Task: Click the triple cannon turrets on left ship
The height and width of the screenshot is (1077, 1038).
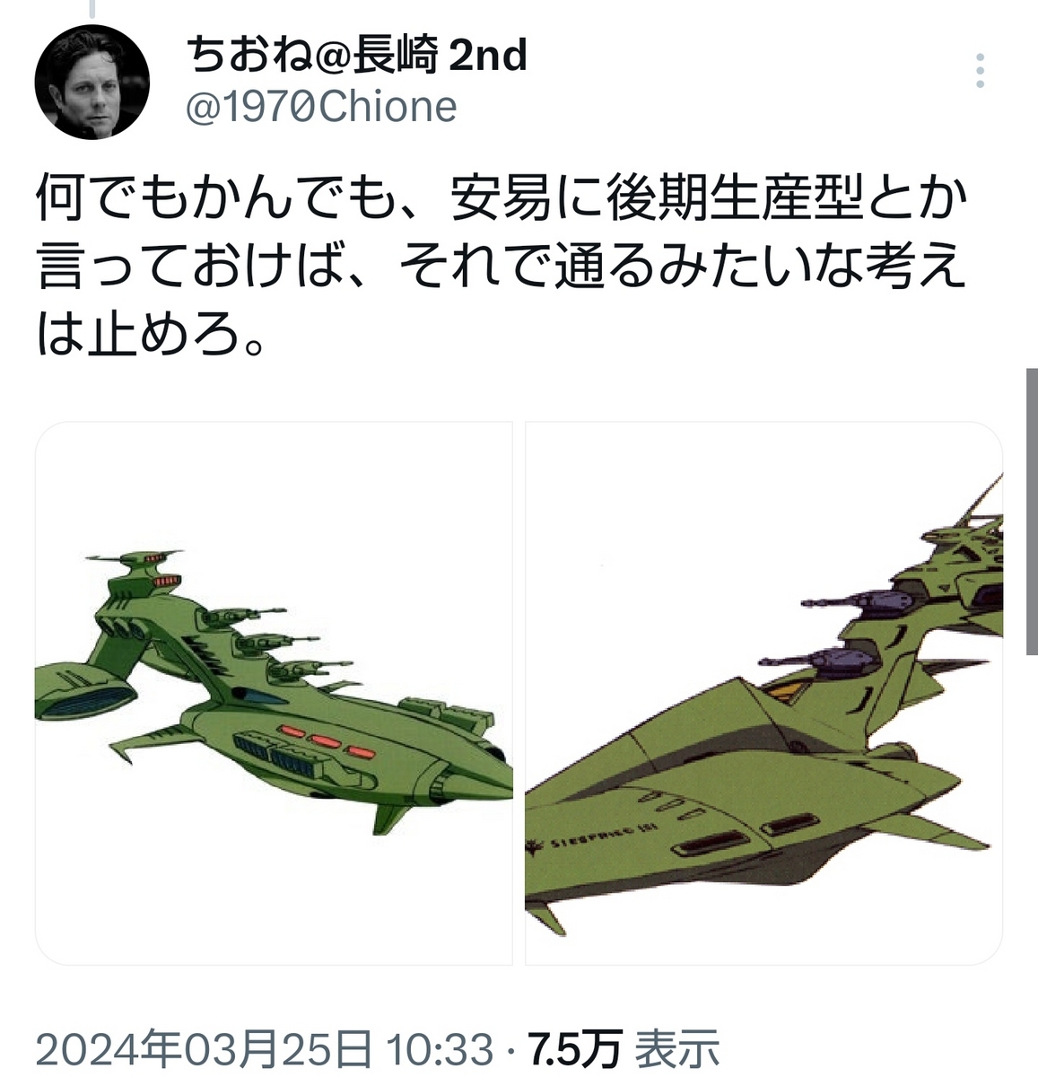Action: click(271, 644)
